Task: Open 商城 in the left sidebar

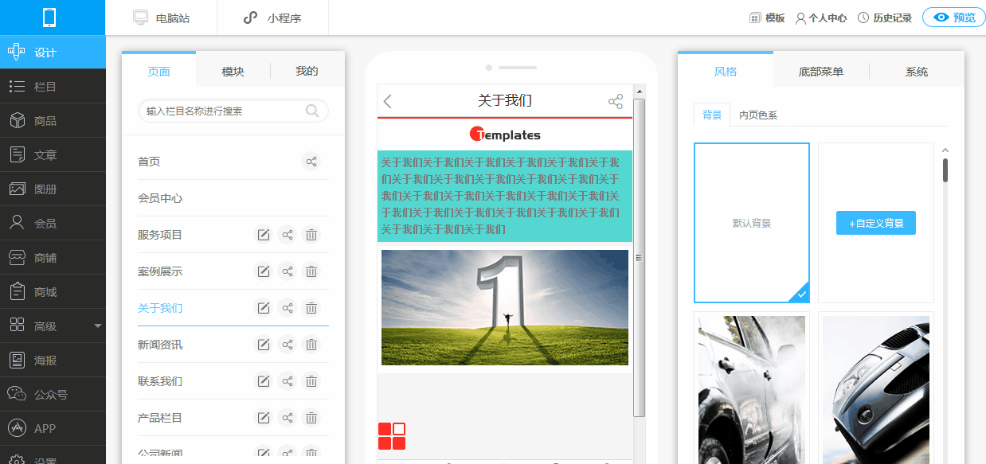Action: click(x=53, y=292)
